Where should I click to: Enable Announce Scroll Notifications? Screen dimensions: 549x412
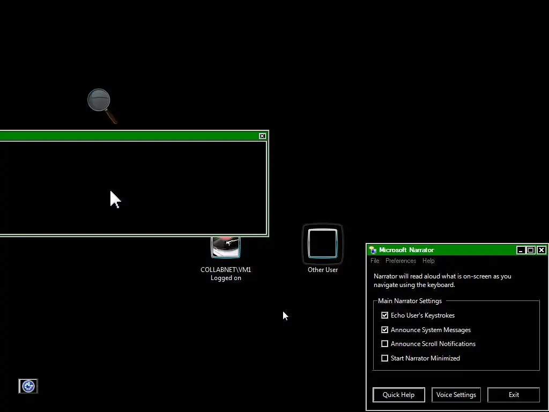tap(384, 344)
